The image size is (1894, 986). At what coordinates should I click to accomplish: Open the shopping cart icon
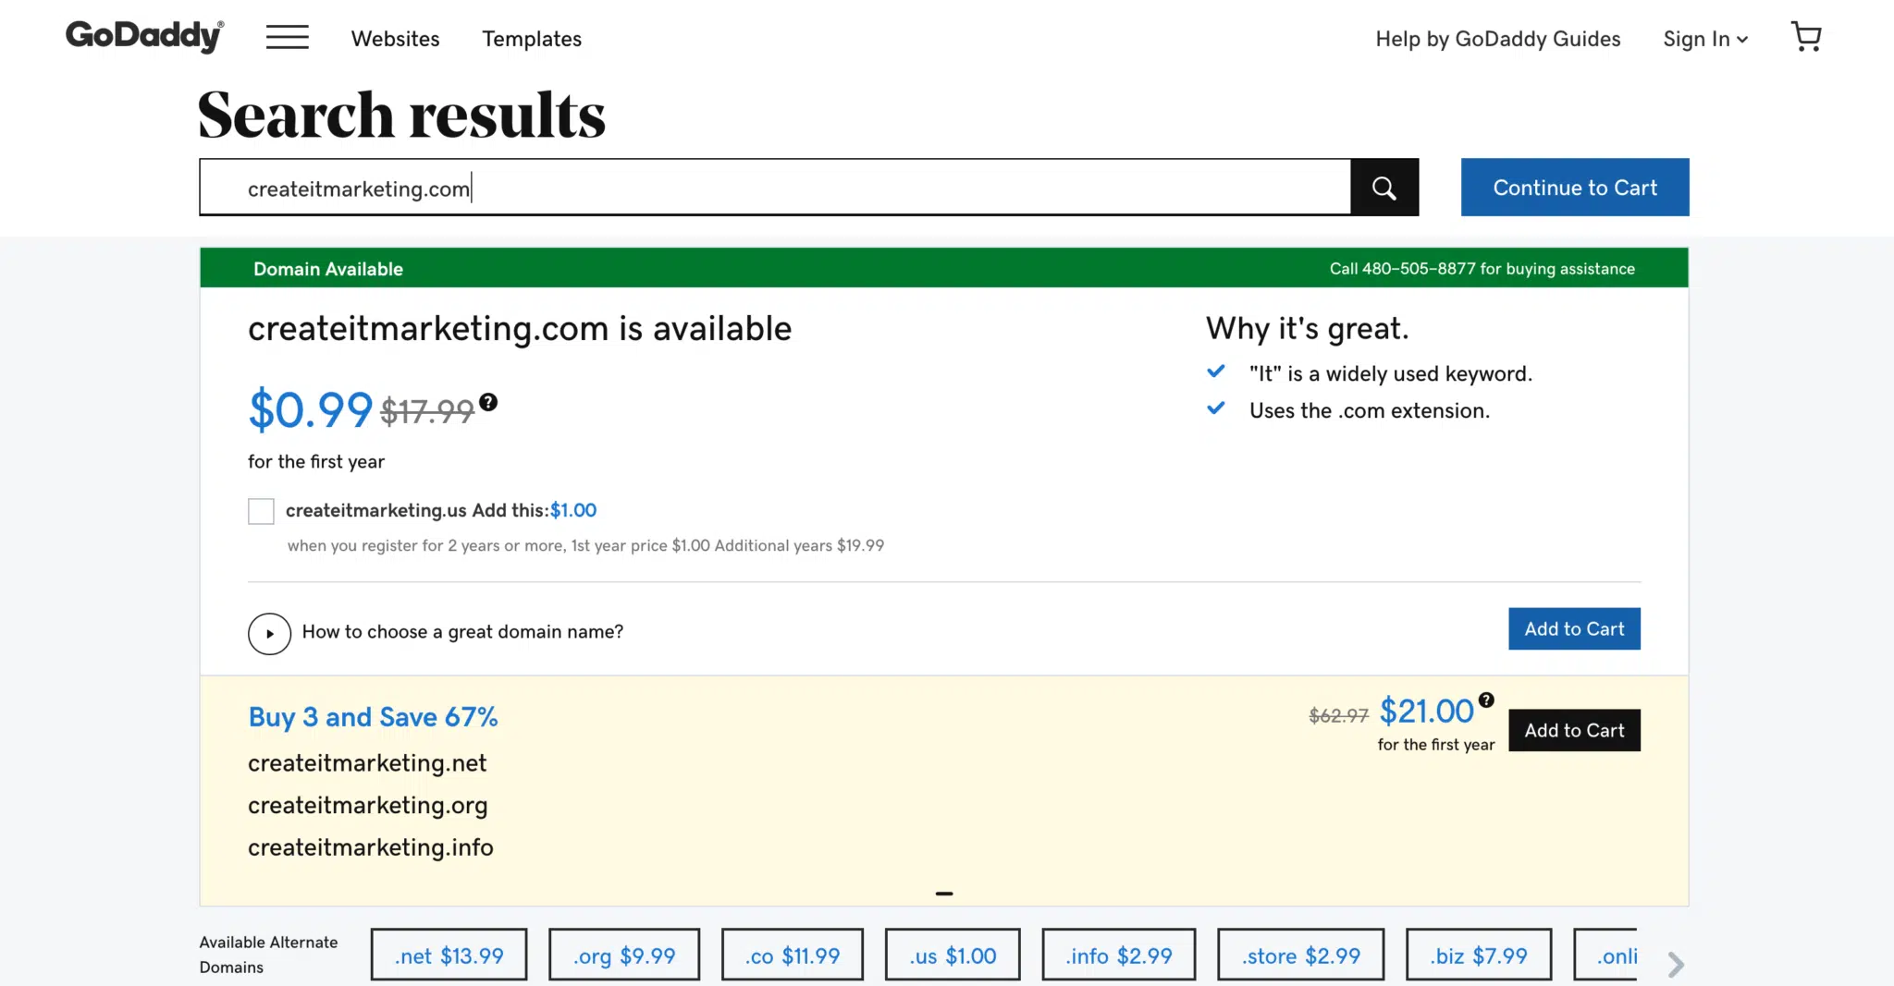1806,37
